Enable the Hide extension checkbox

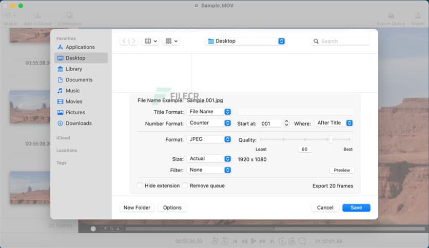pyautogui.click(x=140, y=185)
